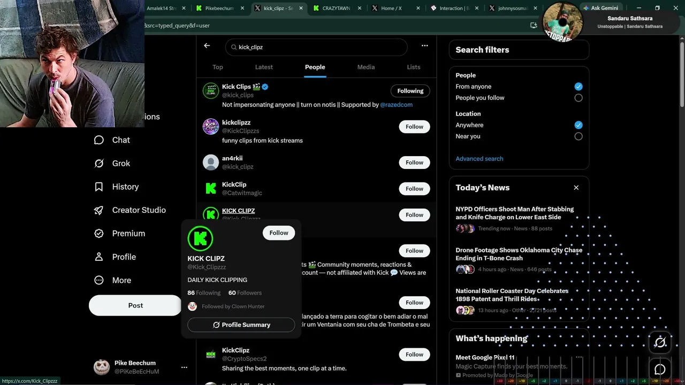Open the @razedcom mention link
Viewport: 685px width, 385px height.
point(396,105)
